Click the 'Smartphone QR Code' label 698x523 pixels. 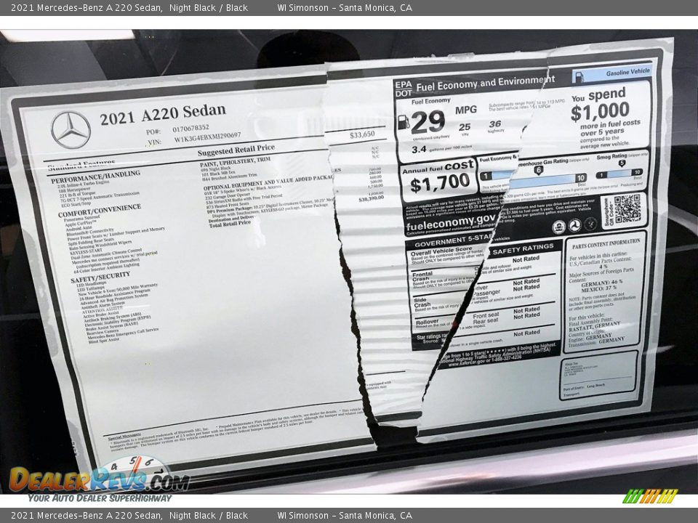(x=609, y=212)
